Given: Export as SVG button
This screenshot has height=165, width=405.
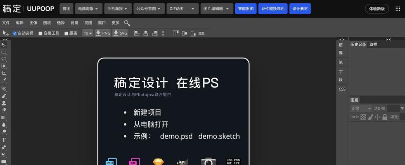Looking at the screenshot, I should click(x=120, y=33).
